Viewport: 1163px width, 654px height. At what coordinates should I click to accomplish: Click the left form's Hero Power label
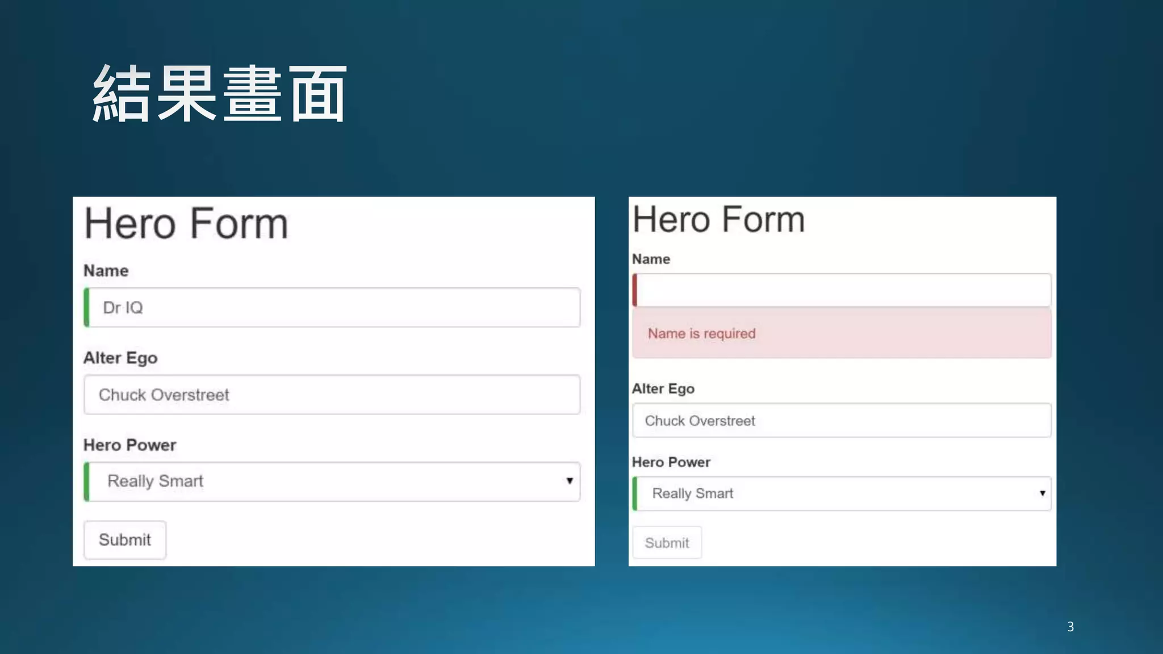130,445
